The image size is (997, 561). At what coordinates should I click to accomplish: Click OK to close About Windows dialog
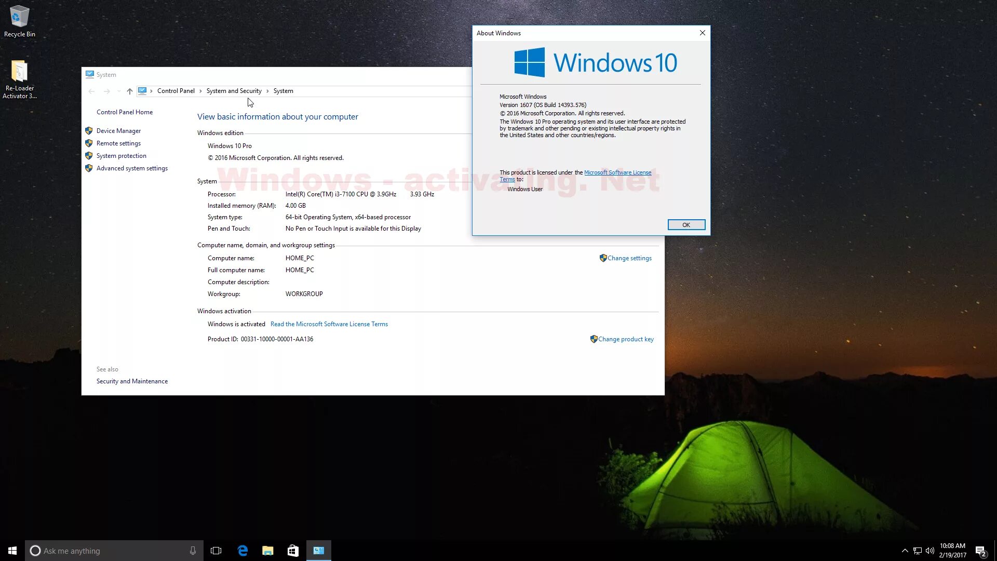tap(685, 225)
